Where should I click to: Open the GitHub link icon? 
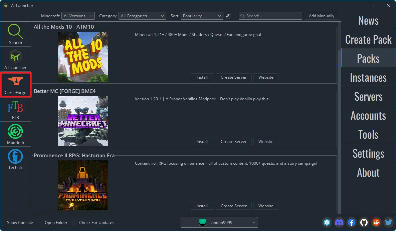[364, 222]
